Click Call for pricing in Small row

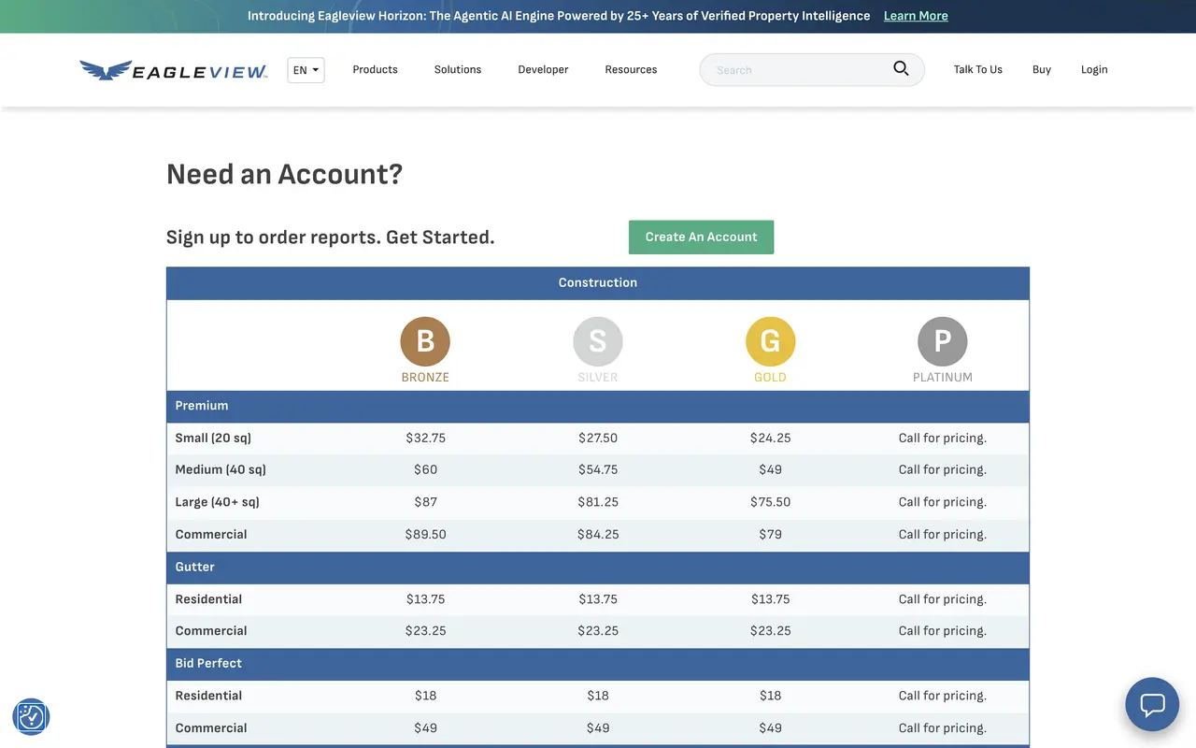[943, 438]
